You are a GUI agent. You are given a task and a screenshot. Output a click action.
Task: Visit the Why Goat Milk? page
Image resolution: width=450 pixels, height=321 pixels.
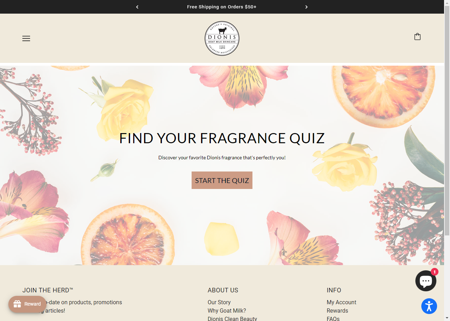point(227,311)
